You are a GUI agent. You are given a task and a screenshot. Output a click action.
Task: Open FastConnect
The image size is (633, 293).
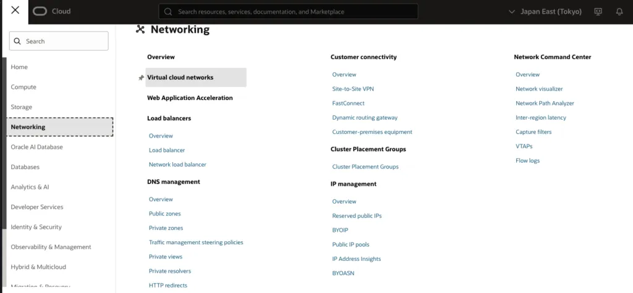click(x=349, y=104)
